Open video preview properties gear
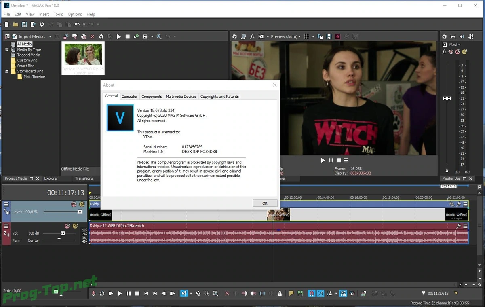The height and width of the screenshot is (307, 485). pyautogui.click(x=234, y=36)
